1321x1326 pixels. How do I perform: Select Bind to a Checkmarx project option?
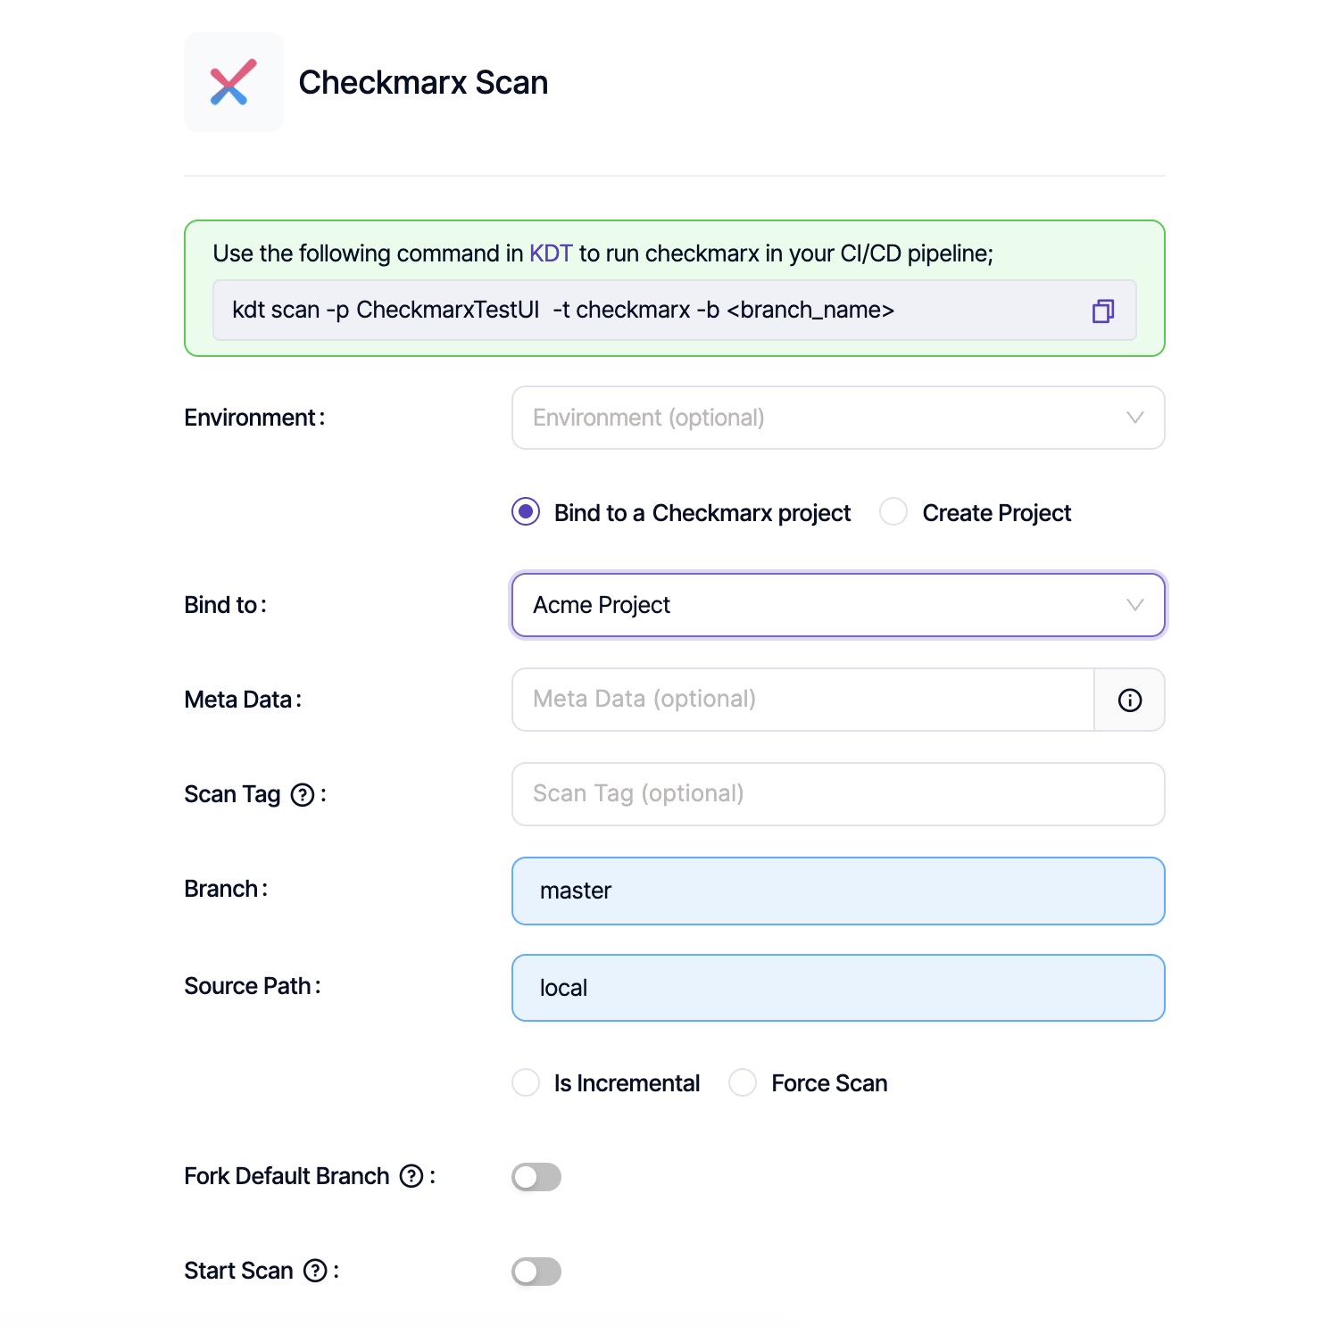coord(526,512)
